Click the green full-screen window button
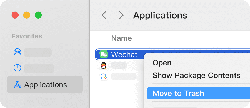 (x=38, y=15)
